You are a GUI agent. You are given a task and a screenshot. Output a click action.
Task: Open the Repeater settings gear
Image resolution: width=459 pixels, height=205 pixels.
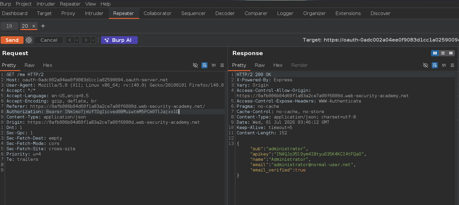29,40
